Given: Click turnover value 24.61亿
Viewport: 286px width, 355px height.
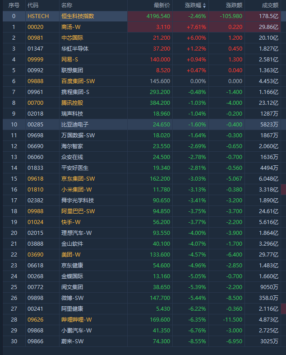Looking at the screenshot, I should tap(268, 212).
